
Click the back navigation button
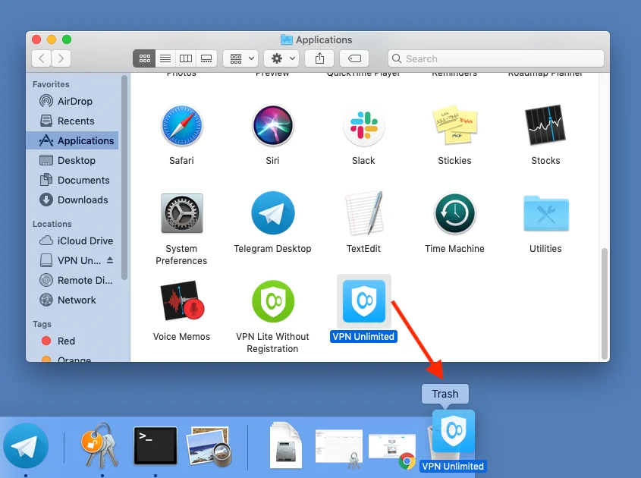42,58
